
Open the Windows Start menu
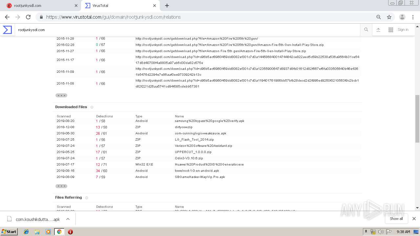tap(9, 231)
